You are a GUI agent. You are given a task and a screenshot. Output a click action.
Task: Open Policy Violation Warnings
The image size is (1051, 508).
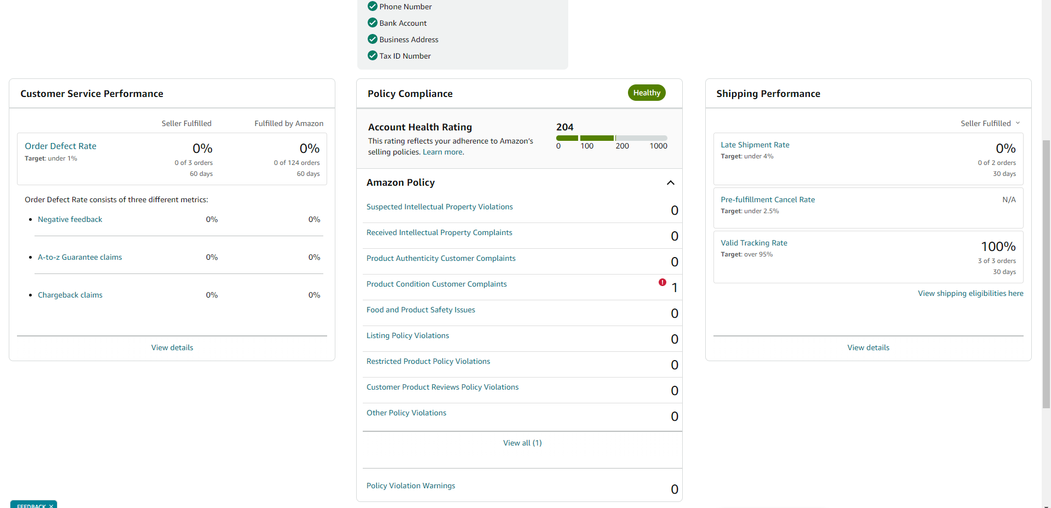tap(411, 486)
